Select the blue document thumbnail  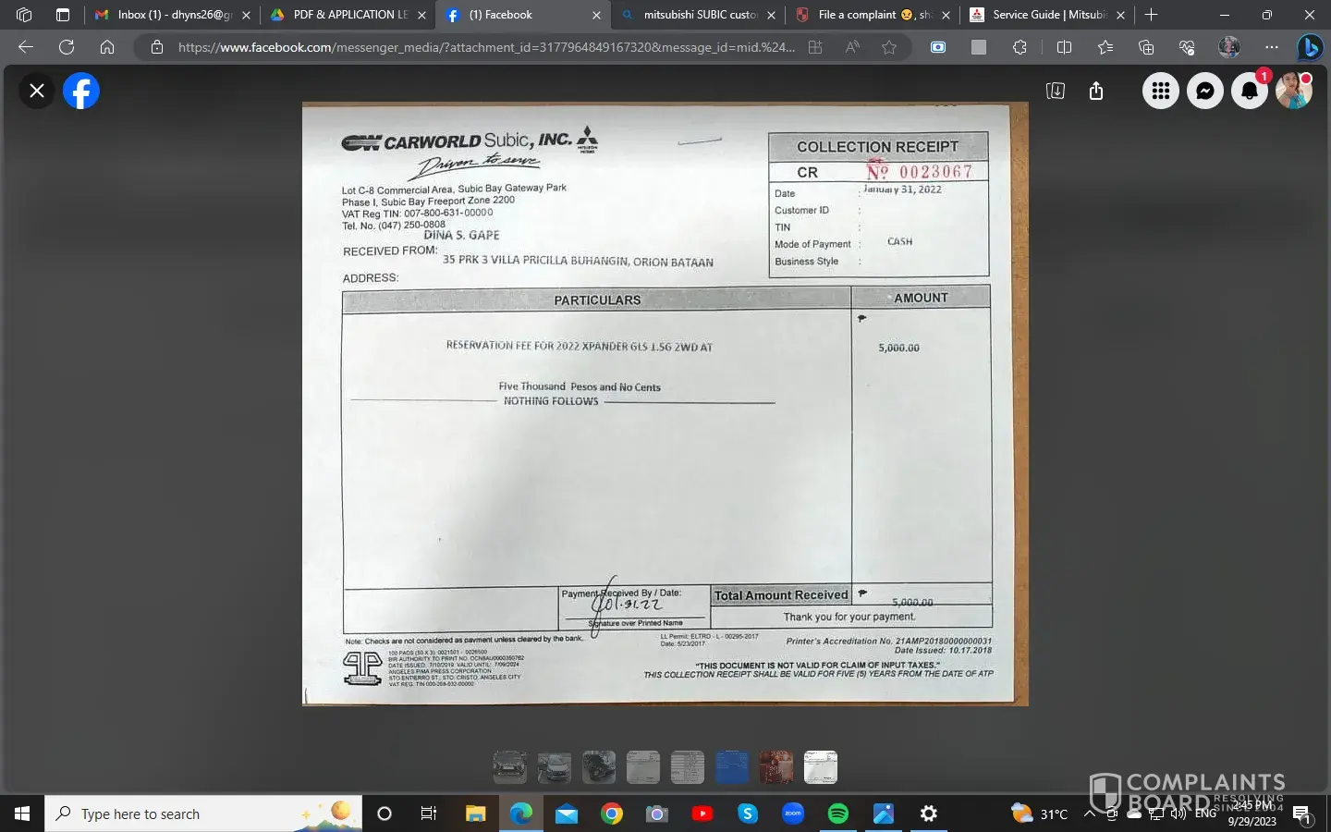coord(732,767)
